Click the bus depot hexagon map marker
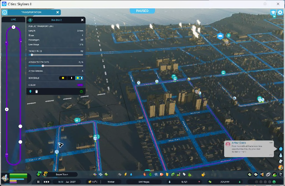 pos(220,36)
